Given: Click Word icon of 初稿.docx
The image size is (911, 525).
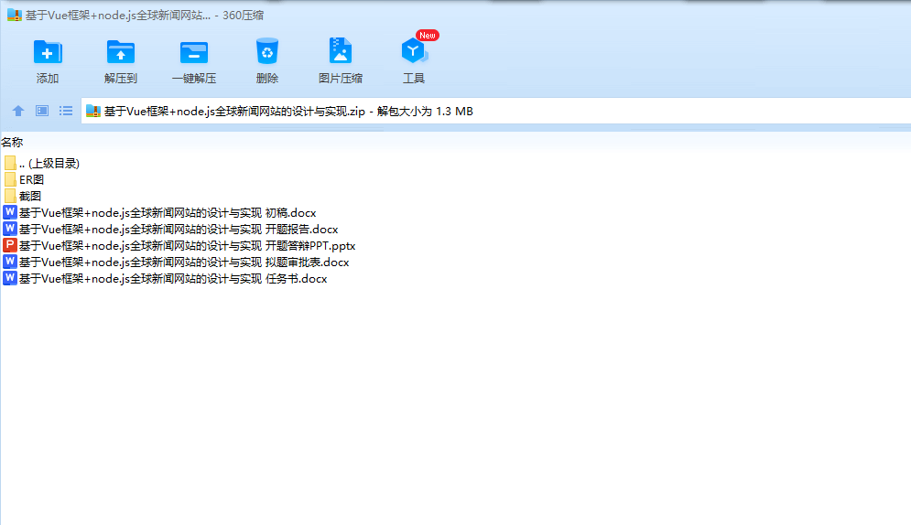Looking at the screenshot, I should 10,212.
